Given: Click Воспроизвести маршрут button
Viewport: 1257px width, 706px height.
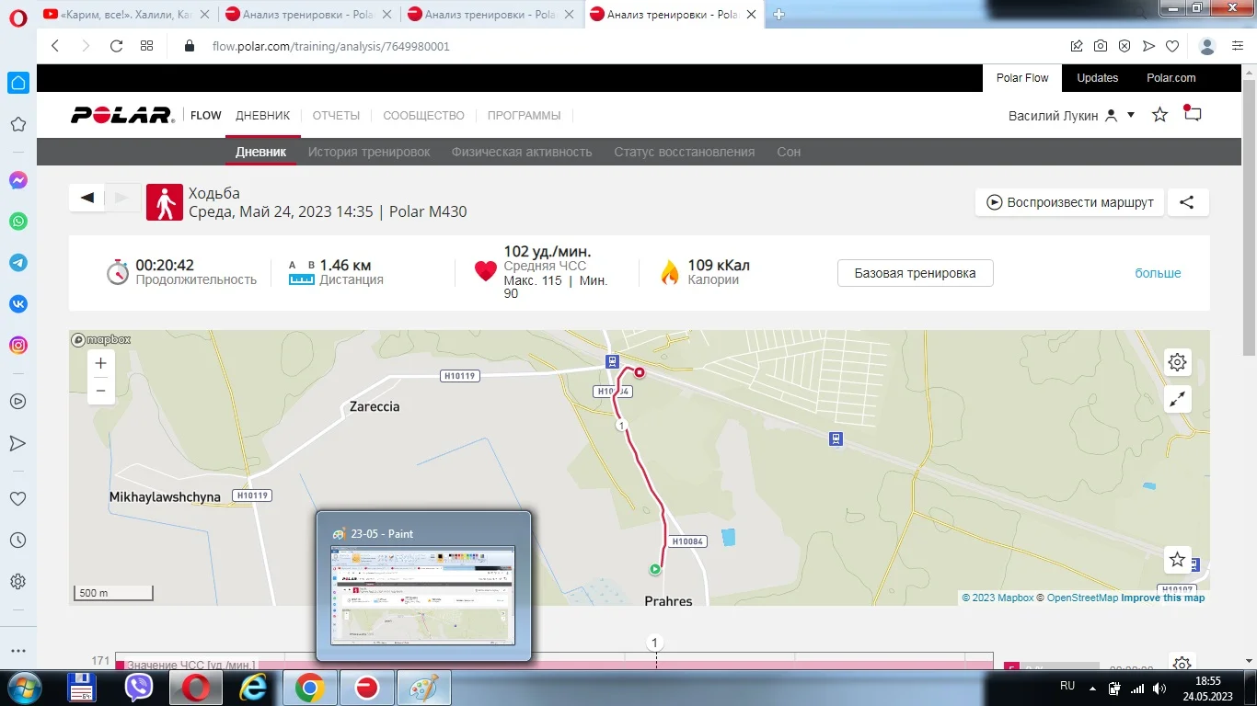Looking at the screenshot, I should click(1070, 202).
